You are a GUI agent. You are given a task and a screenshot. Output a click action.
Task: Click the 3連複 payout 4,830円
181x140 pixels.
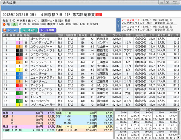[38, 130]
